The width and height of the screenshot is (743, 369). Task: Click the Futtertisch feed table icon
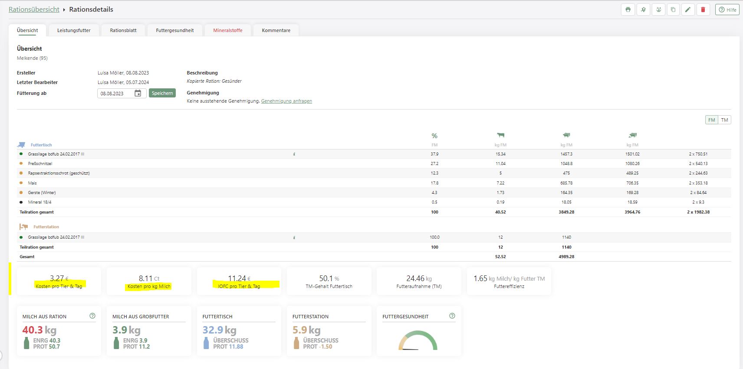tap(21, 145)
